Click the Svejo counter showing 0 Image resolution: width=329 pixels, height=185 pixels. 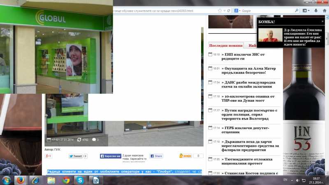pyautogui.click(x=198, y=156)
